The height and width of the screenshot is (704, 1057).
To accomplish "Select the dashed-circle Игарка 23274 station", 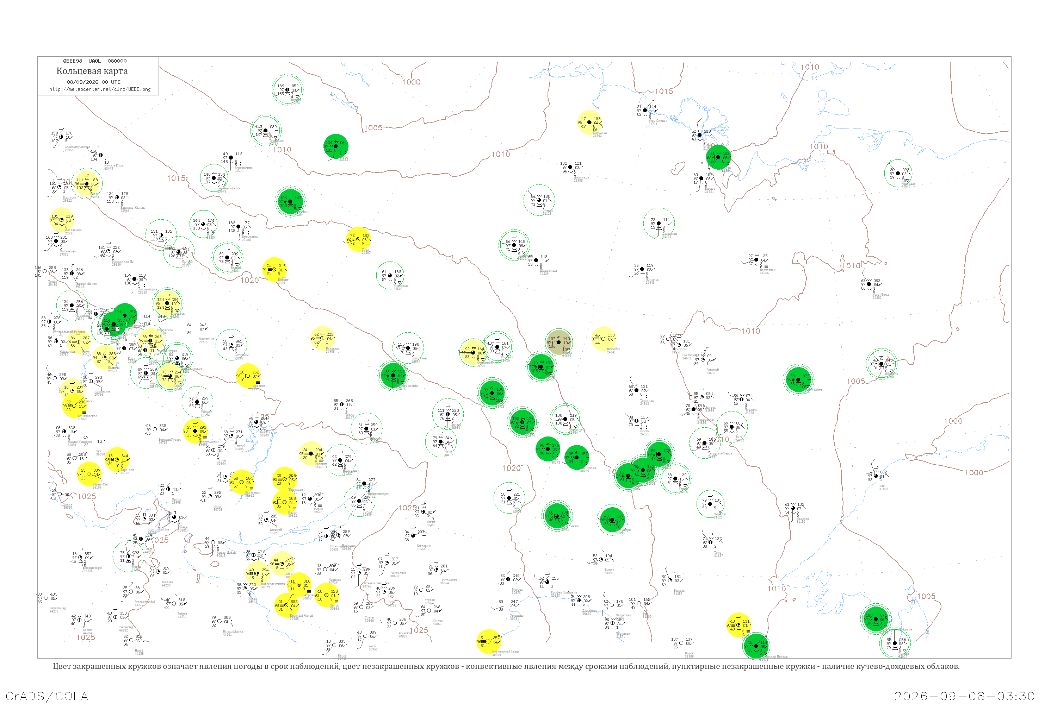I will pyautogui.click(x=288, y=90).
